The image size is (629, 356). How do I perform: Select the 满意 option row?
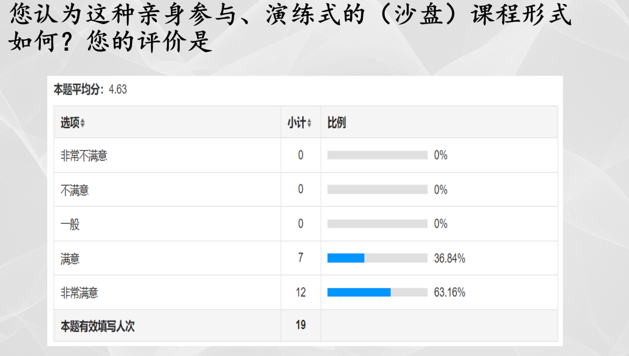306,258
